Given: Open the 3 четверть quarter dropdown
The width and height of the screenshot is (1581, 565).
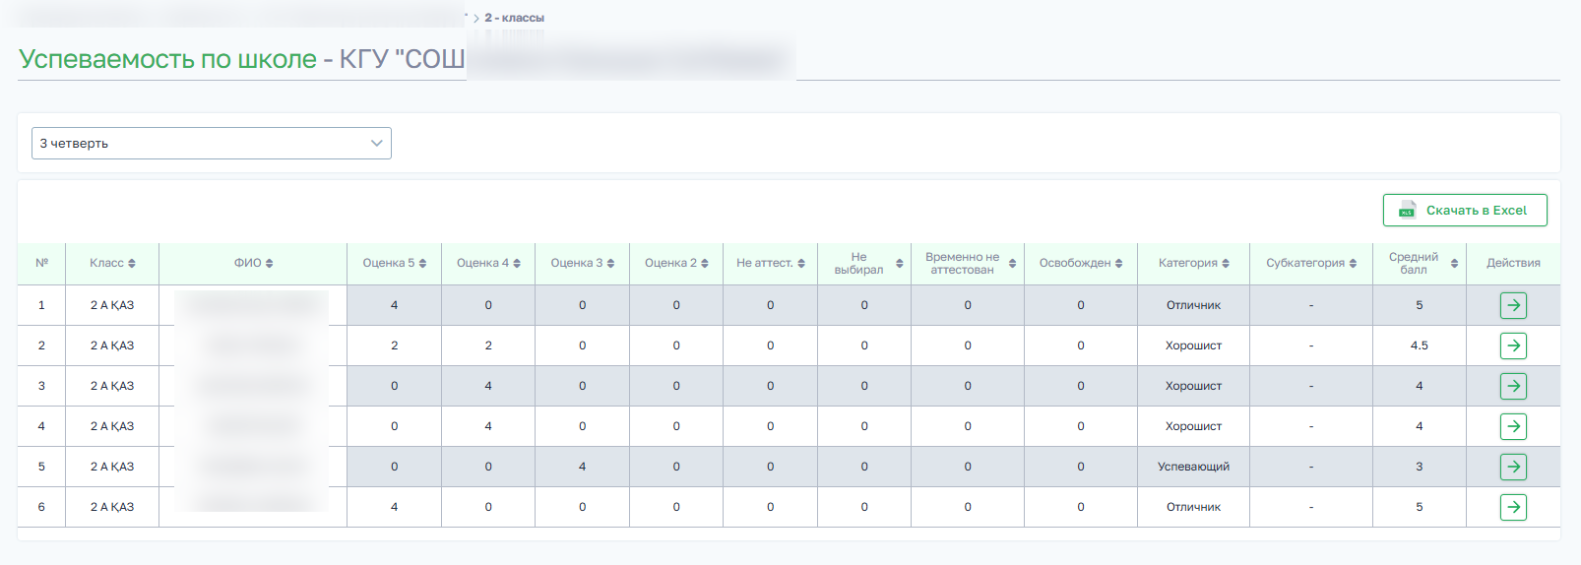Looking at the screenshot, I should click(212, 143).
